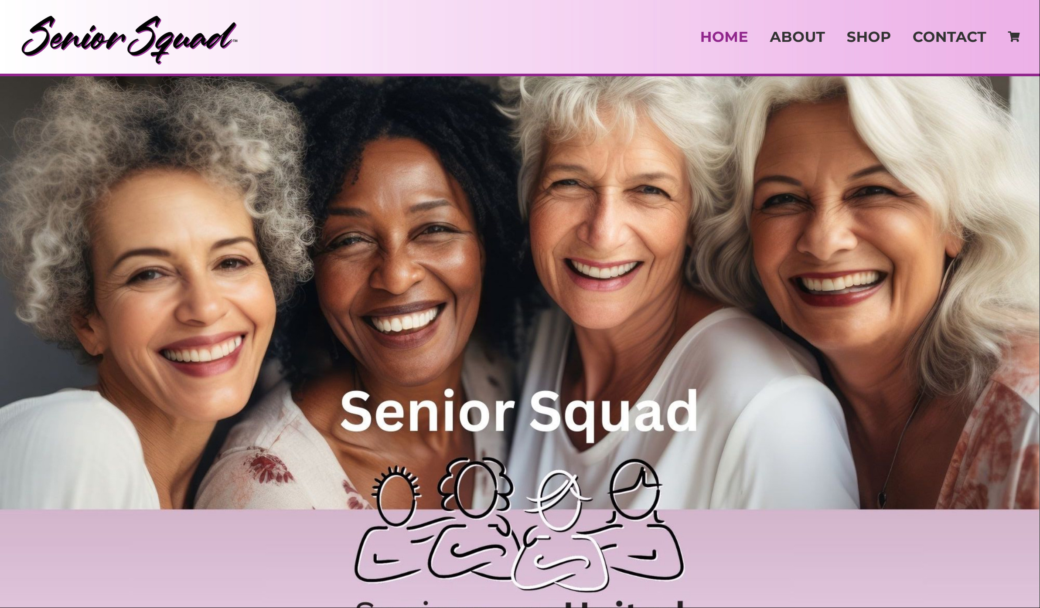Viewport: 1040px width, 608px height.
Task: Go to the HOME menu item
Action: [x=724, y=37]
